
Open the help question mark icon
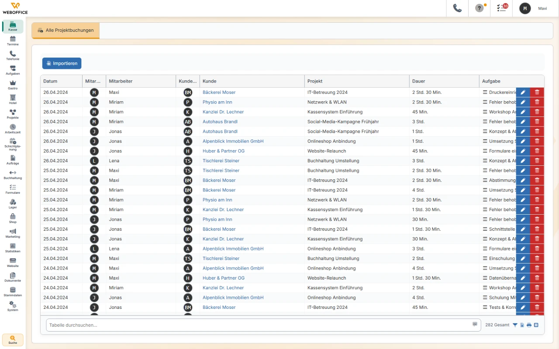pyautogui.click(x=480, y=8)
